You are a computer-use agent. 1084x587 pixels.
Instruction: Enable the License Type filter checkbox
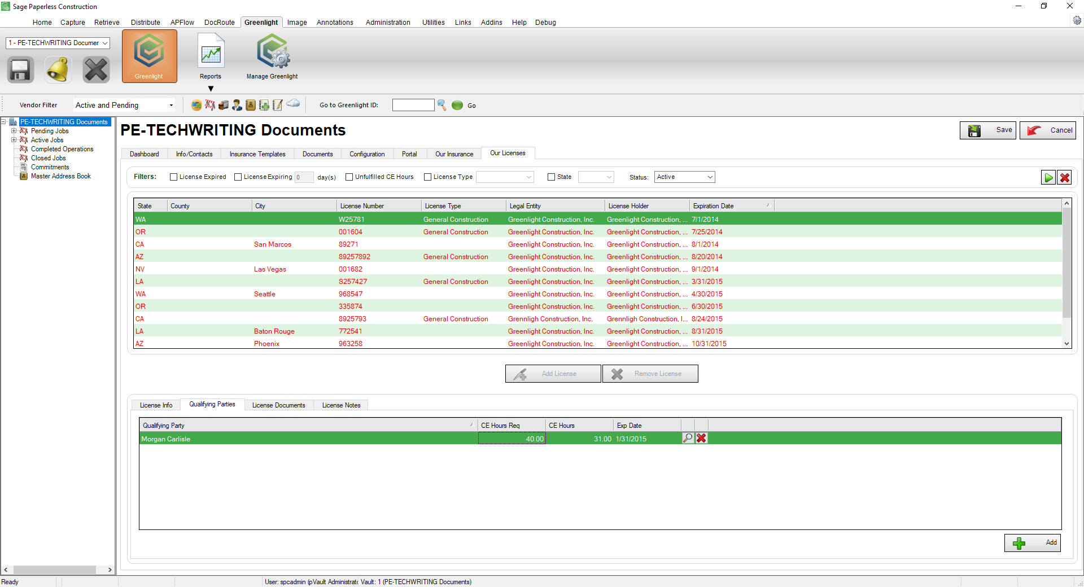point(428,177)
